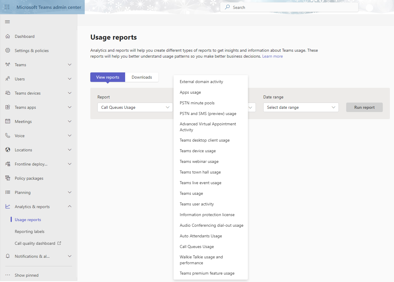This screenshot has height=282, width=394.
Task: Click into the Search input field
Action: (x=289, y=7)
